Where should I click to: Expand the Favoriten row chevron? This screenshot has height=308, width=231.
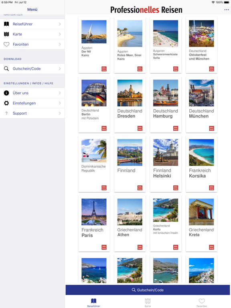click(60, 45)
